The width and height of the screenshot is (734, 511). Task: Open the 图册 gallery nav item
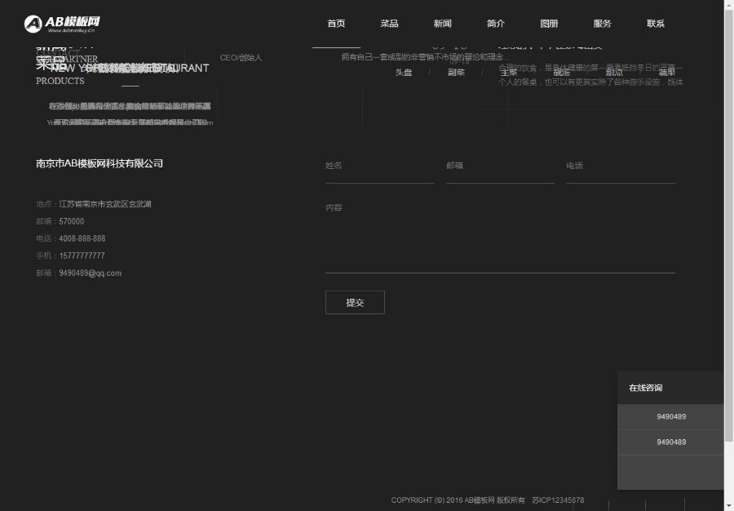coord(549,24)
